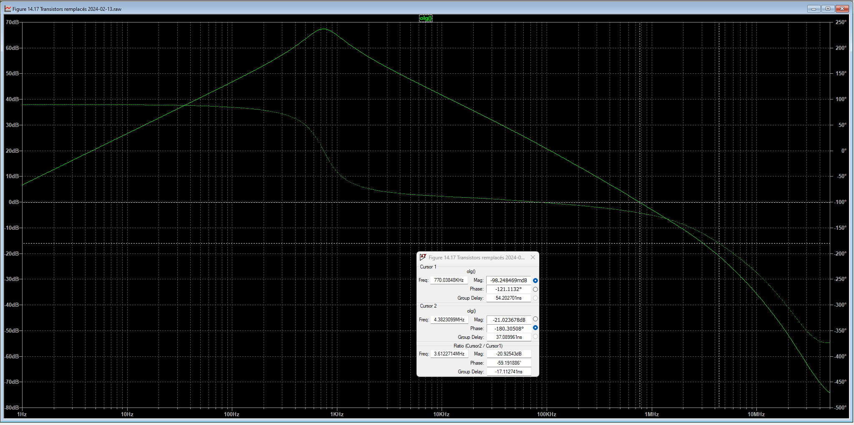The width and height of the screenshot is (854, 425).
Task: Click the -200° right phase axis label
Action: click(x=840, y=254)
